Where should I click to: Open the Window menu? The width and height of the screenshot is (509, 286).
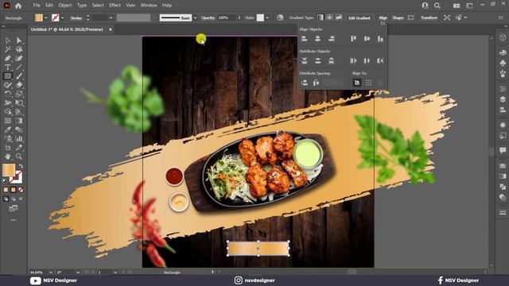point(149,6)
